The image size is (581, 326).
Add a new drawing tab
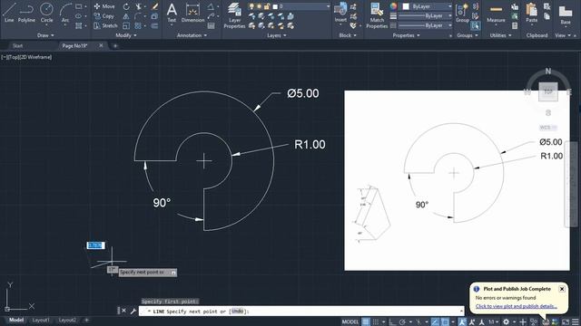[115, 46]
